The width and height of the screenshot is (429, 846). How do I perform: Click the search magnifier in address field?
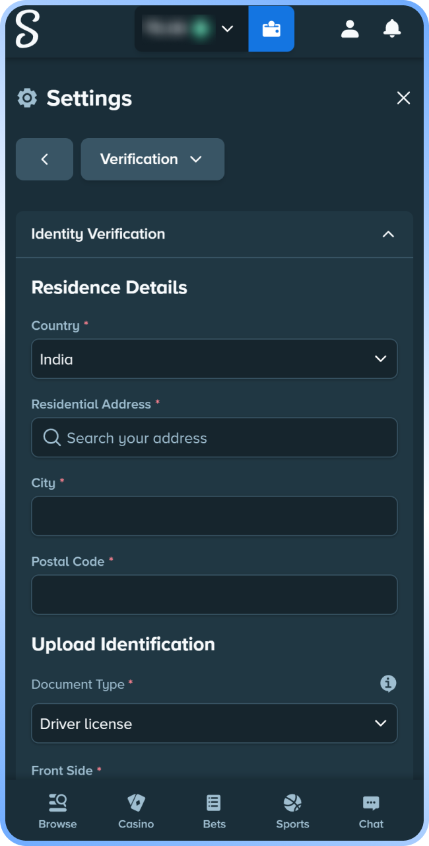pyautogui.click(x=52, y=438)
